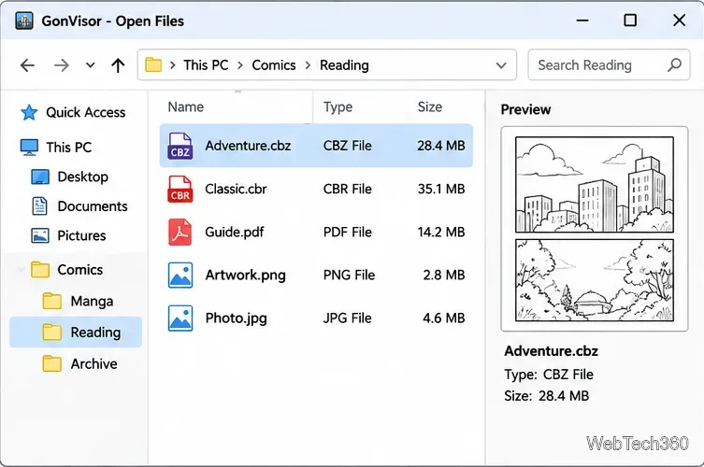Select 'Reading' in the address breadcrumb
The height and width of the screenshot is (467, 704).
344,65
